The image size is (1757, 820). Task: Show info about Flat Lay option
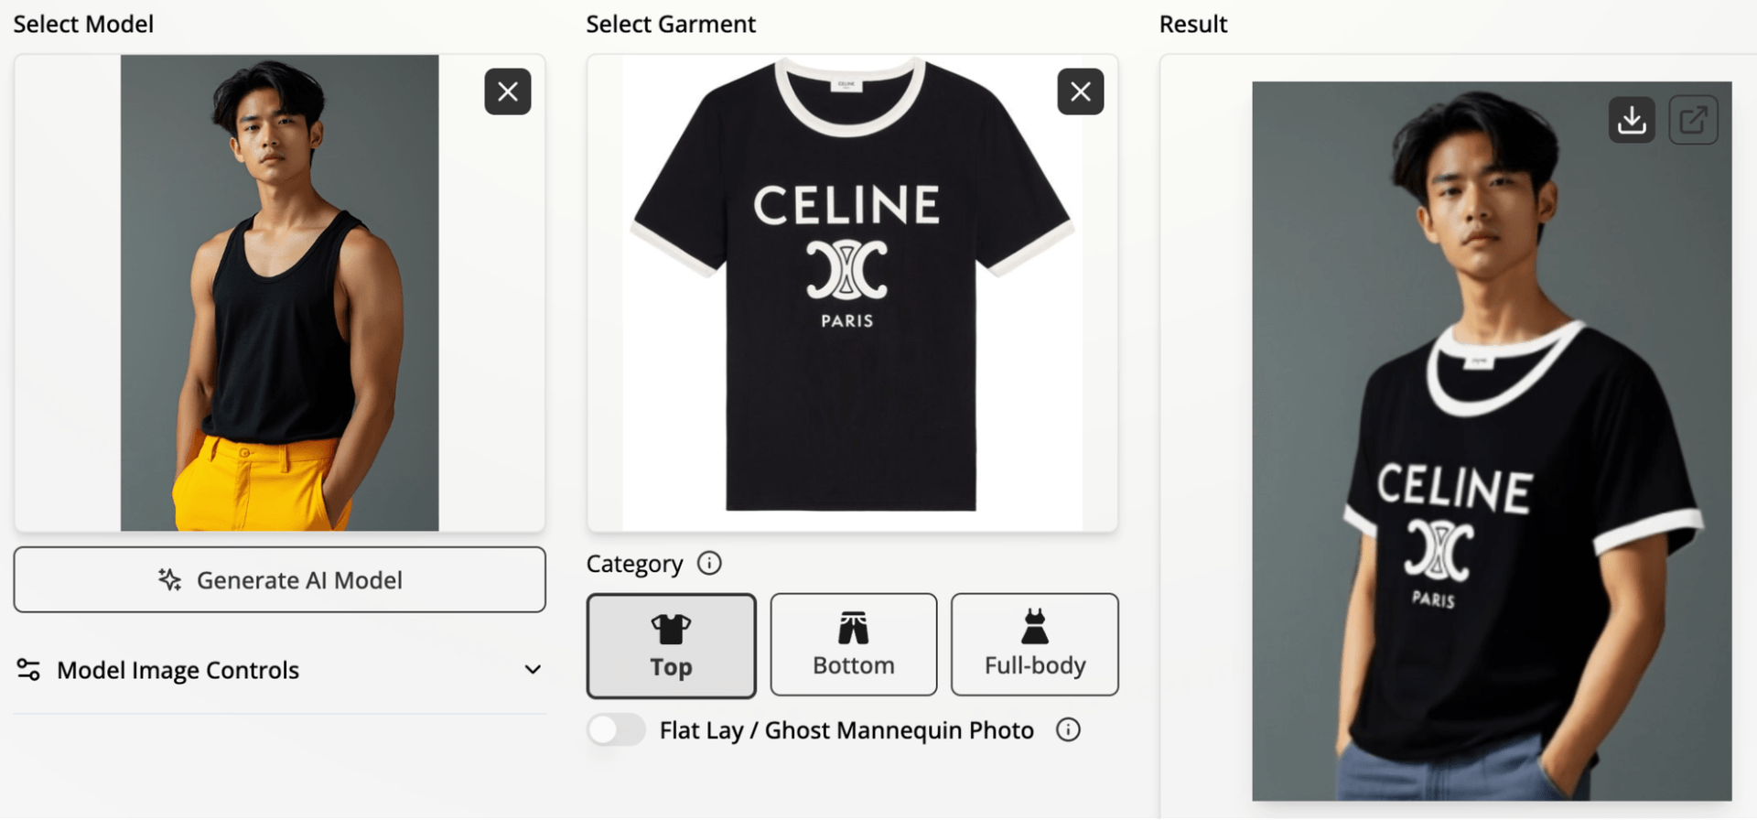(x=1068, y=729)
